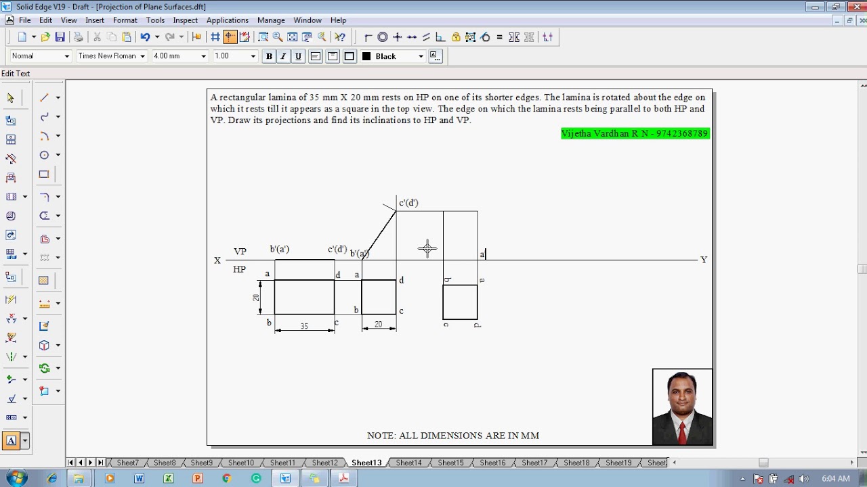Switch to the Sheet12 tab
The image size is (867, 487).
tap(324, 463)
